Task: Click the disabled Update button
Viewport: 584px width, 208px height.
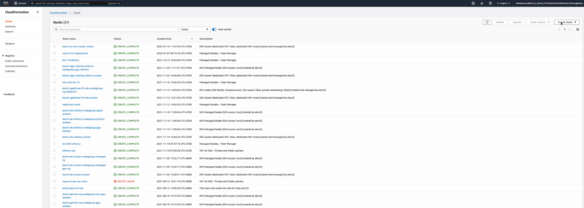Action: point(517,22)
